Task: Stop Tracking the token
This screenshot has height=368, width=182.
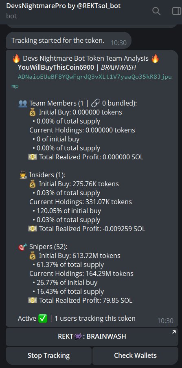Action: click(49, 355)
